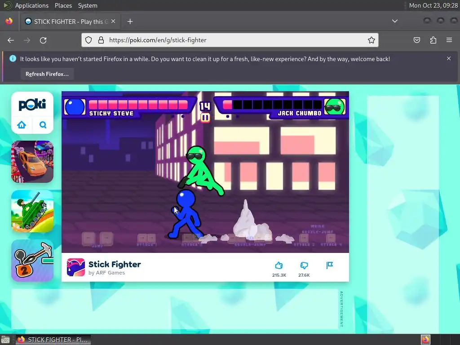Click the 27.6K dislikes count
The image size is (460, 345).
(304, 275)
